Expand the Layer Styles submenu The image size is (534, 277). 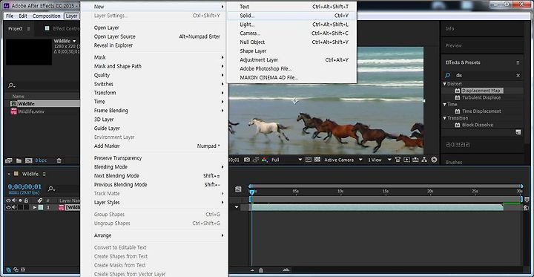click(x=154, y=202)
